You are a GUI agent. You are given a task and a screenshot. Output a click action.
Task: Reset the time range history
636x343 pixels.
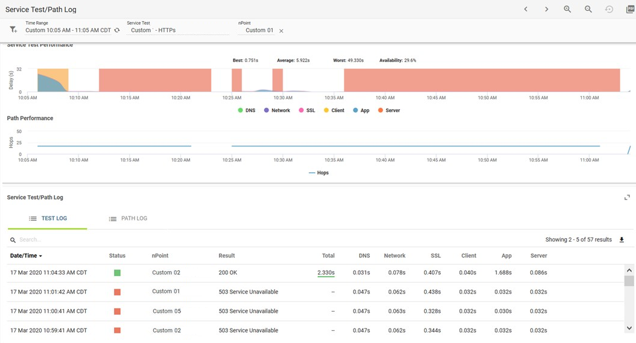click(x=609, y=9)
